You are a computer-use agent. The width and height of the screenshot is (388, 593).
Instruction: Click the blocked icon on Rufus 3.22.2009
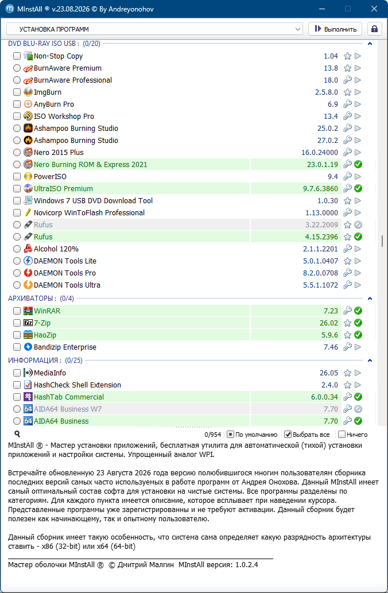pos(358,224)
